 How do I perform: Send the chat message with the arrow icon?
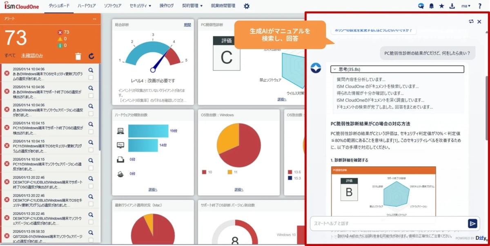tap(473, 224)
